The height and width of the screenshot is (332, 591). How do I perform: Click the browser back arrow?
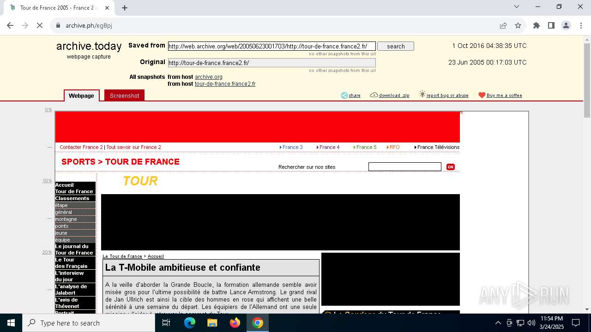[x=10, y=25]
